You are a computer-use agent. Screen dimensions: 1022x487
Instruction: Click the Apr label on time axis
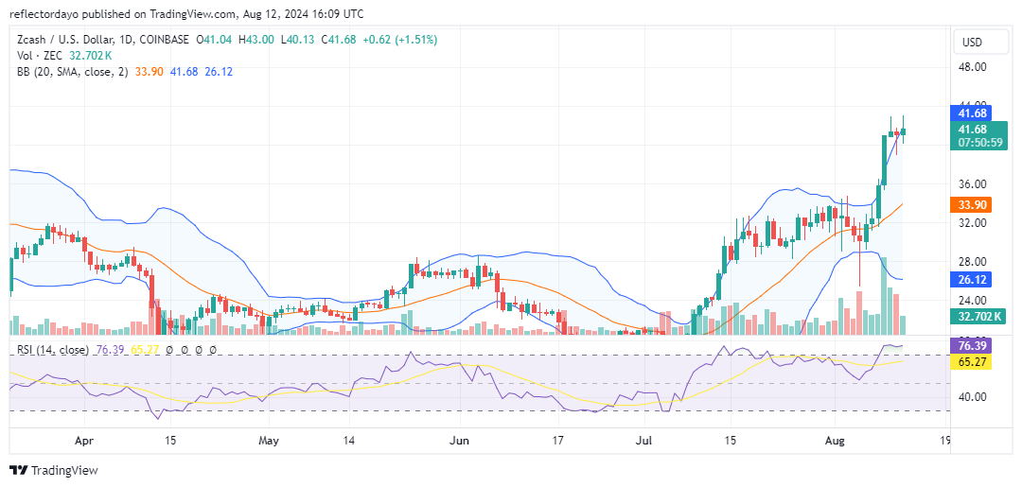(85, 441)
